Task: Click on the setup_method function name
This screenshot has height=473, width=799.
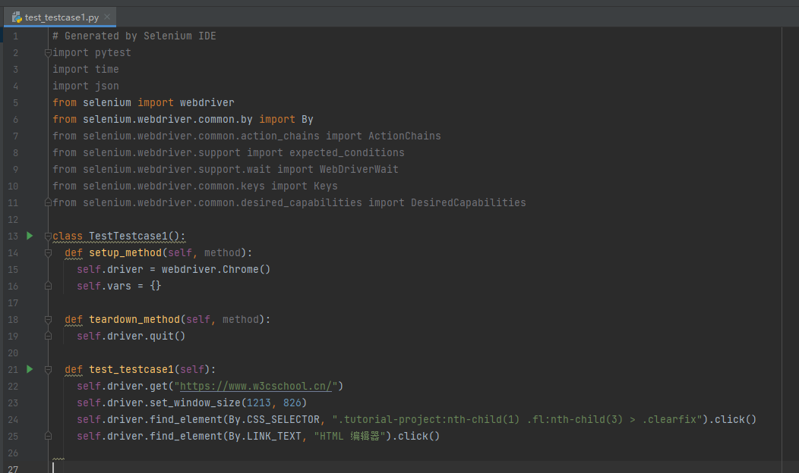Action: point(122,253)
